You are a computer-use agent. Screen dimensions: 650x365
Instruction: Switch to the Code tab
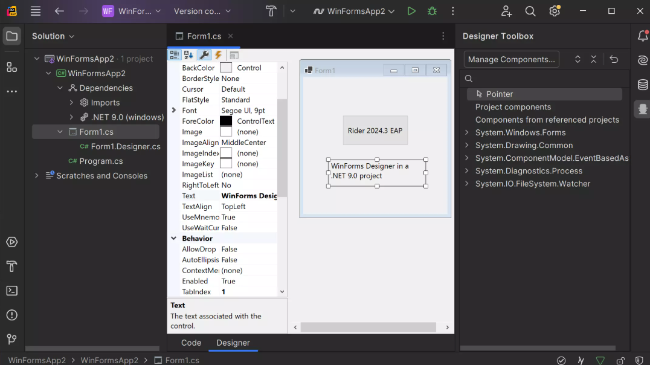coord(191,343)
